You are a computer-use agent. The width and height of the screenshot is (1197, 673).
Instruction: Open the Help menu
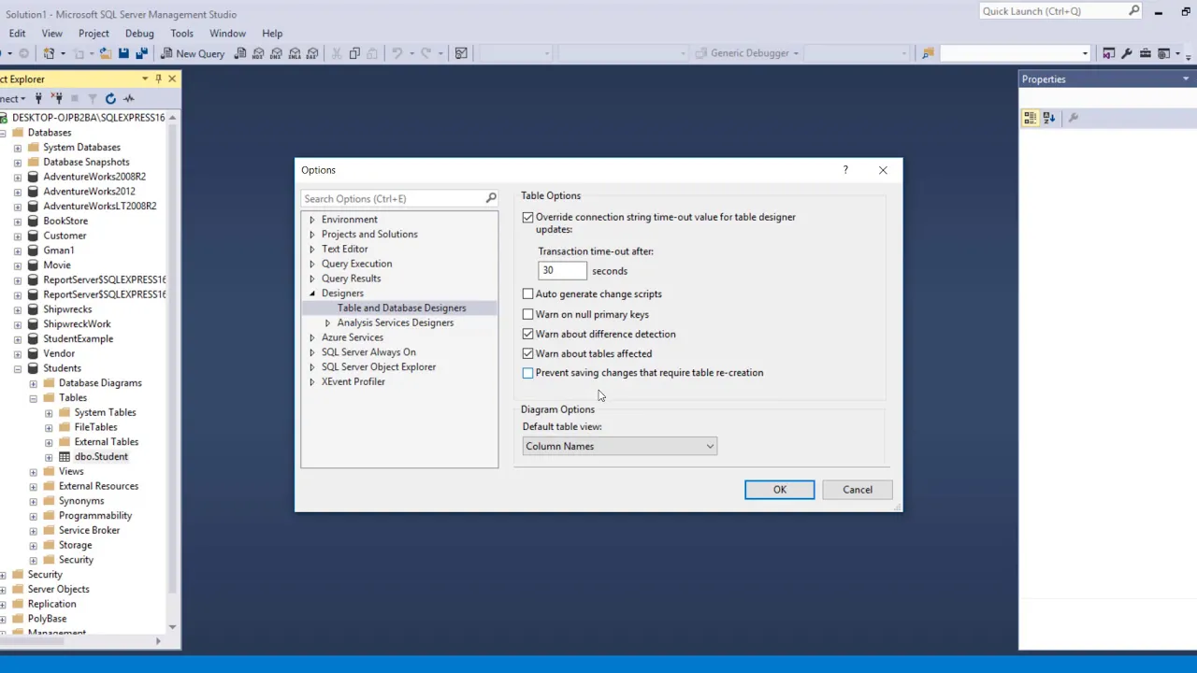tap(272, 33)
